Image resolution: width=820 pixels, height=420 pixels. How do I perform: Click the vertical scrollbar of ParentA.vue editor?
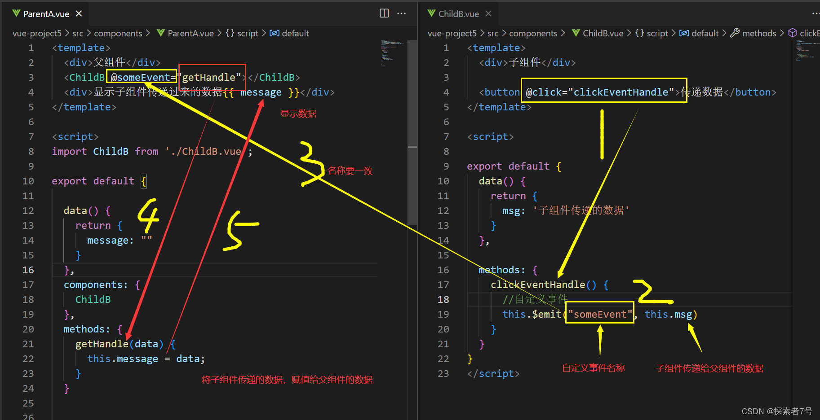412,132
